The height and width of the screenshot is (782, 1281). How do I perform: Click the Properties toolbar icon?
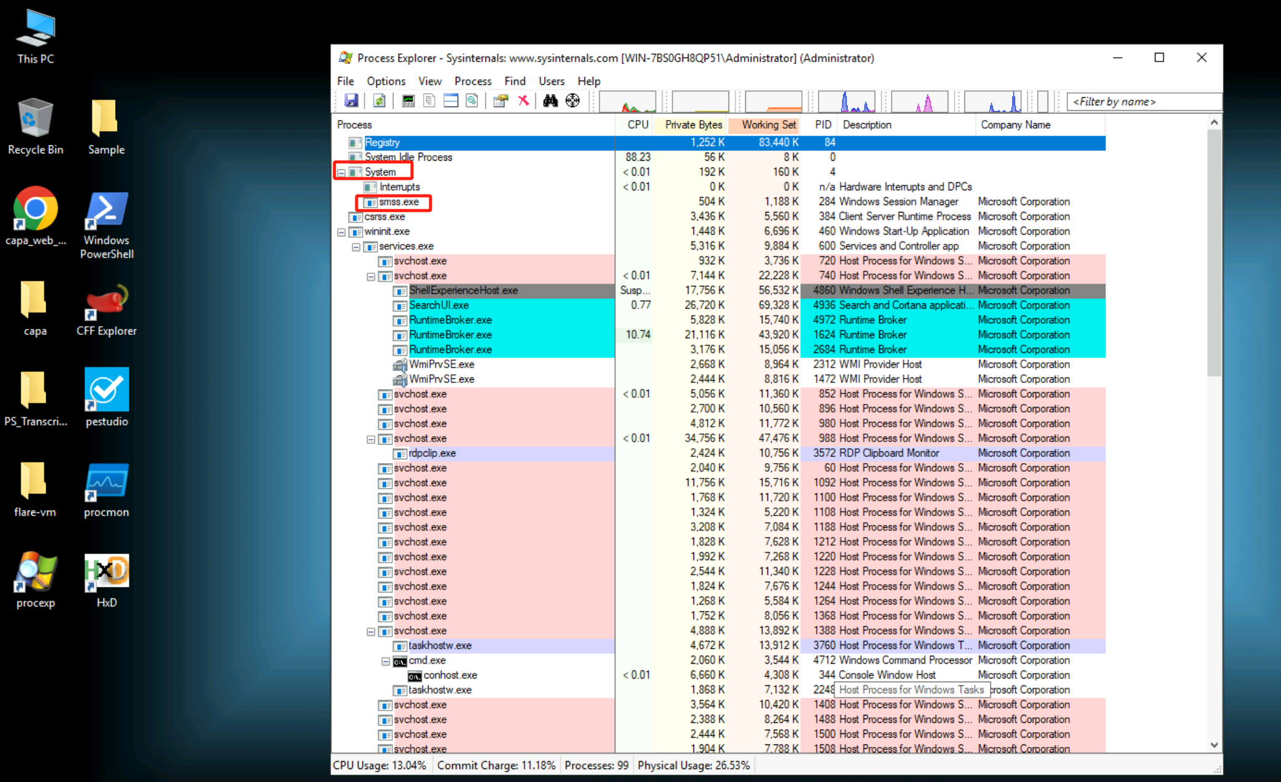(501, 101)
